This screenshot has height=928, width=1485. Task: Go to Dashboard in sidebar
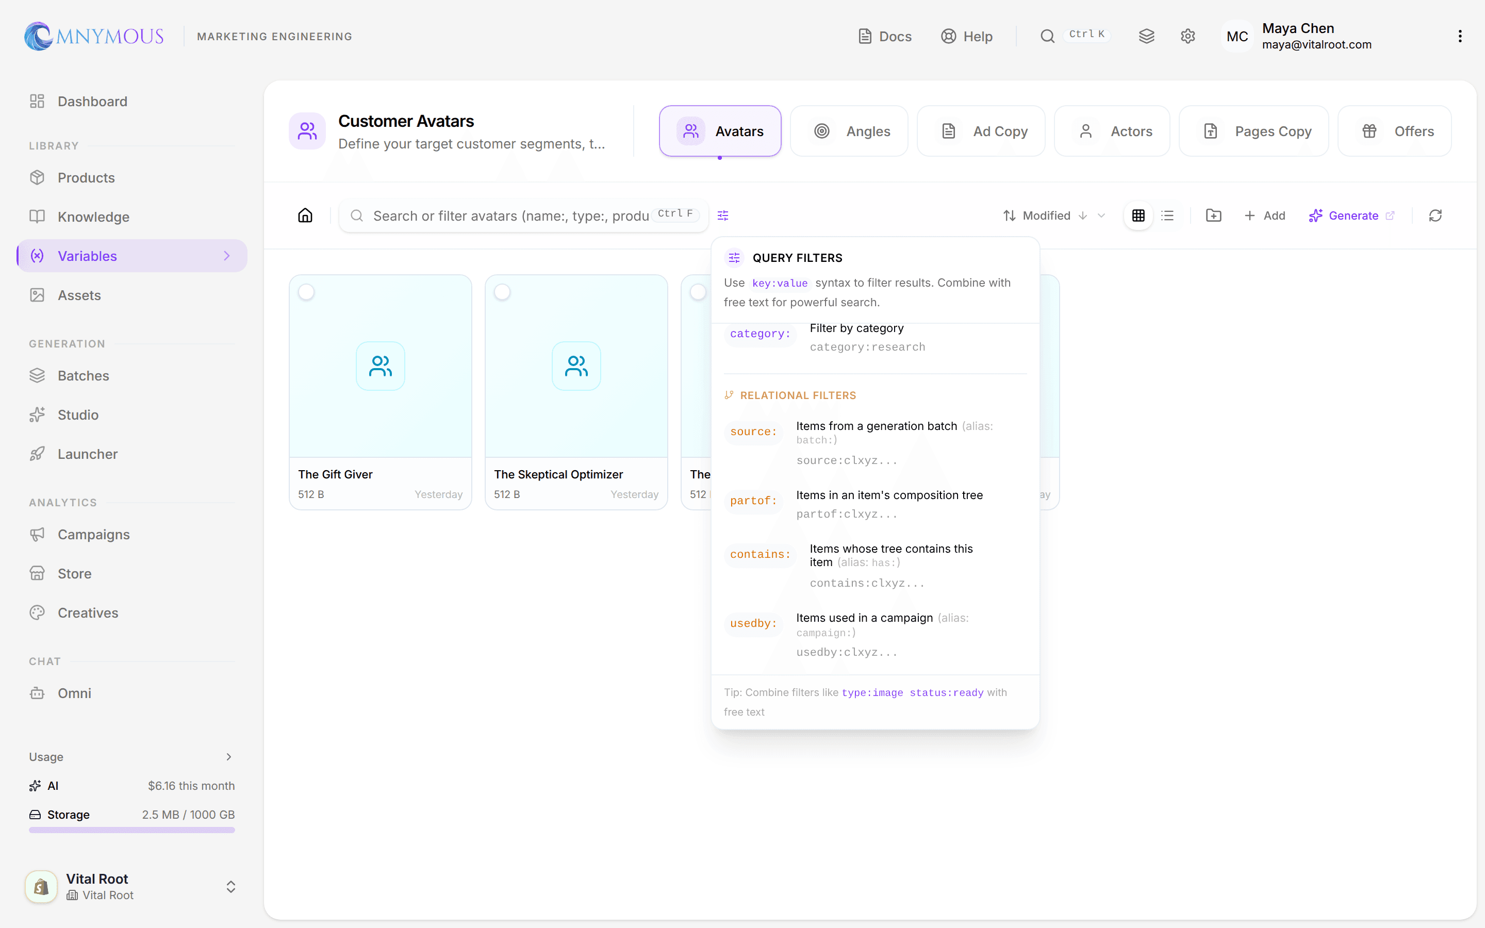[x=132, y=101]
